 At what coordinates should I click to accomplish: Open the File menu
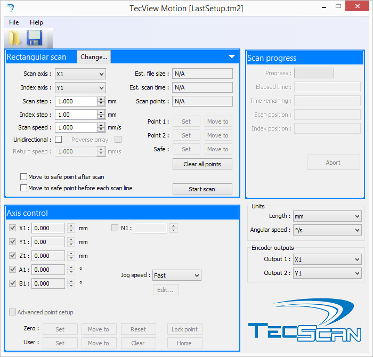[14, 22]
